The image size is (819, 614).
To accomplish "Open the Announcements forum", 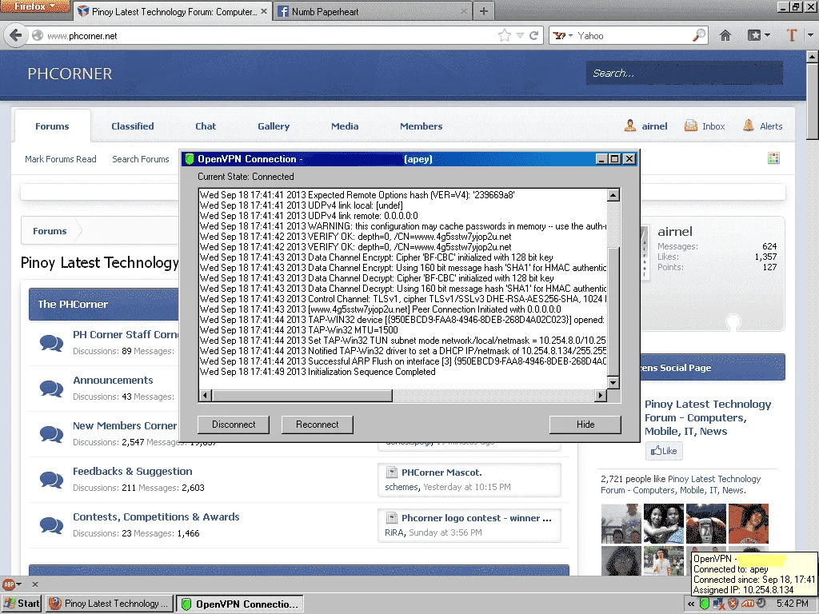I will (x=113, y=380).
